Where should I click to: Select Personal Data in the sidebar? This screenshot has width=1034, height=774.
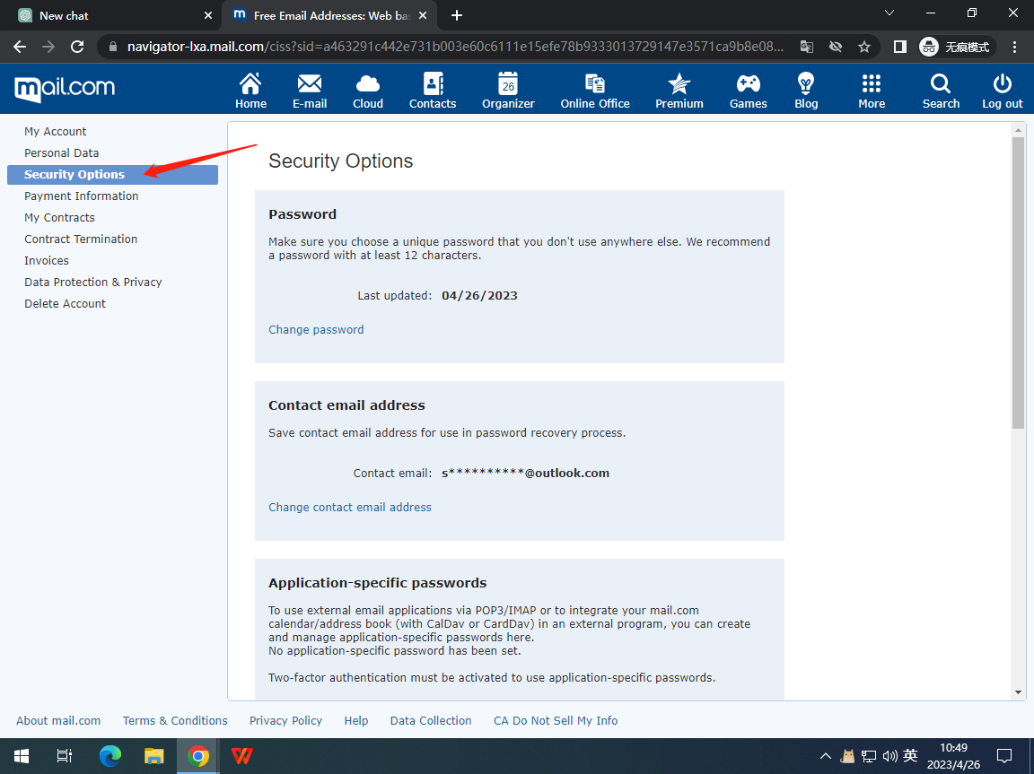[x=62, y=153]
